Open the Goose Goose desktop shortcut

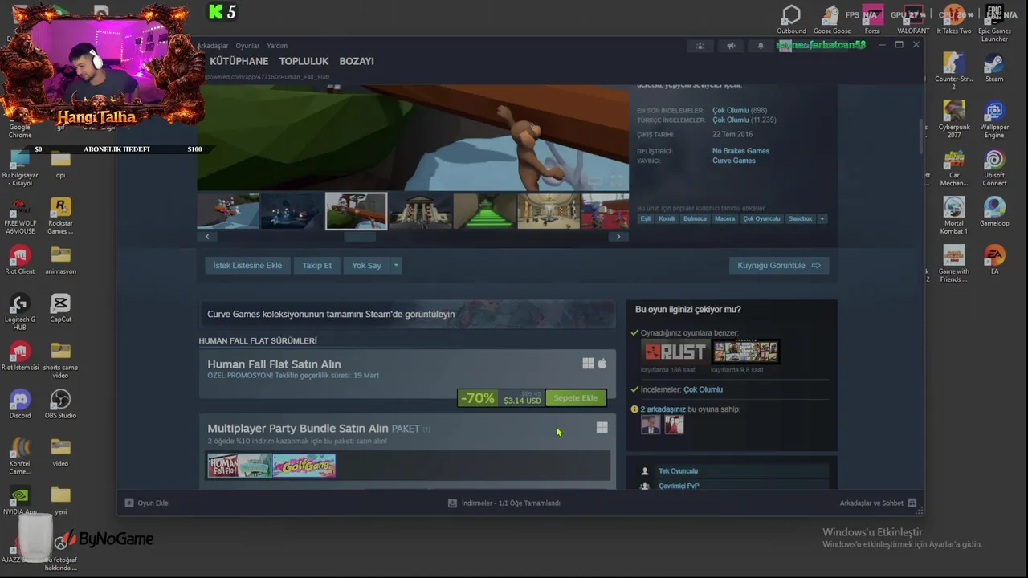[831, 19]
